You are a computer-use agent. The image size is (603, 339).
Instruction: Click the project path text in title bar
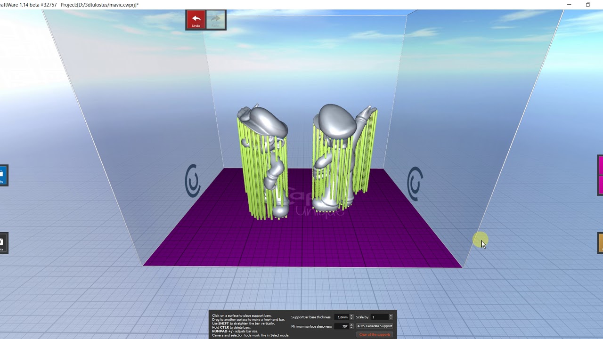pos(99,5)
